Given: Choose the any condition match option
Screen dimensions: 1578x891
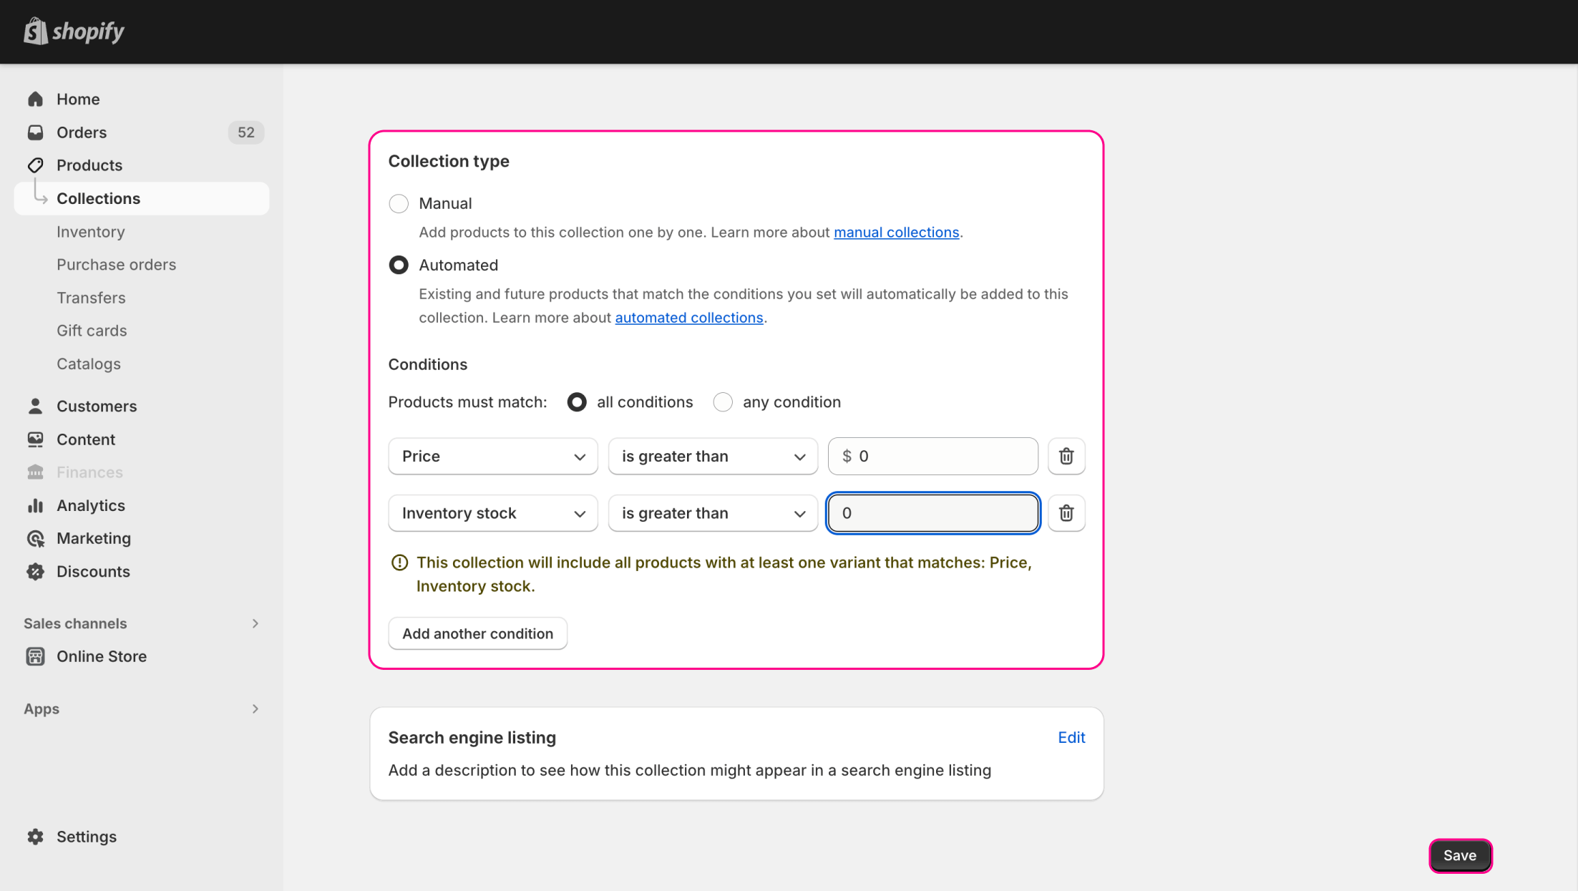Looking at the screenshot, I should tap(723, 402).
